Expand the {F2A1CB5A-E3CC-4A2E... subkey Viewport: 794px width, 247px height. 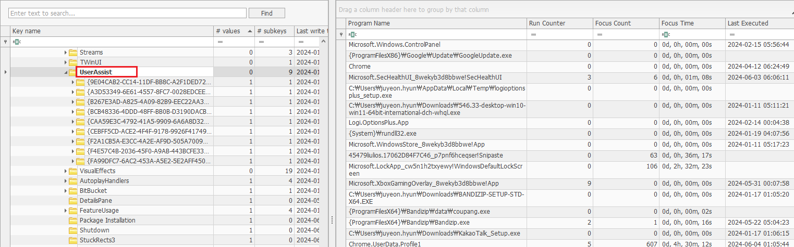[72, 141]
